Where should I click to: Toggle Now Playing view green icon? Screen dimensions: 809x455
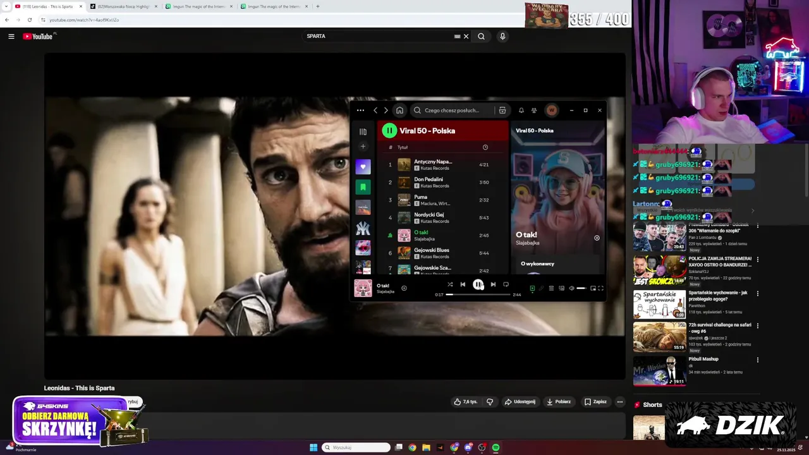(x=532, y=288)
